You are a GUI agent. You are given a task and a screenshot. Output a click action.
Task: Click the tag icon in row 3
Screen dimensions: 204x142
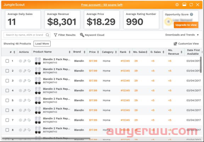coord(29,81)
